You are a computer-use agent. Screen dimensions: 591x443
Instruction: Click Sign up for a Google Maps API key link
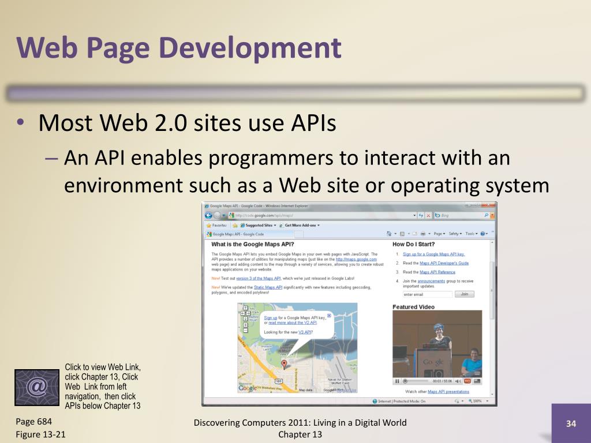pyautogui.click(x=433, y=254)
